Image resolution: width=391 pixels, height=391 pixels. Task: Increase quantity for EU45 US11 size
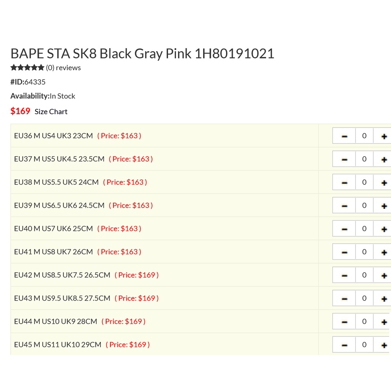click(x=384, y=345)
